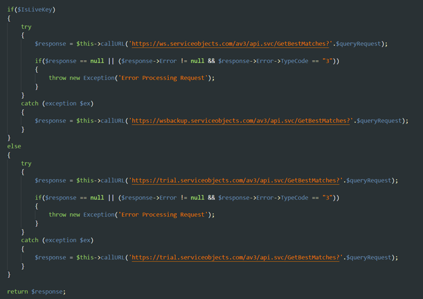Image resolution: width=423 pixels, height=299 pixels.
Task: Click callURL on the wsbackup line
Action: tap(113, 120)
